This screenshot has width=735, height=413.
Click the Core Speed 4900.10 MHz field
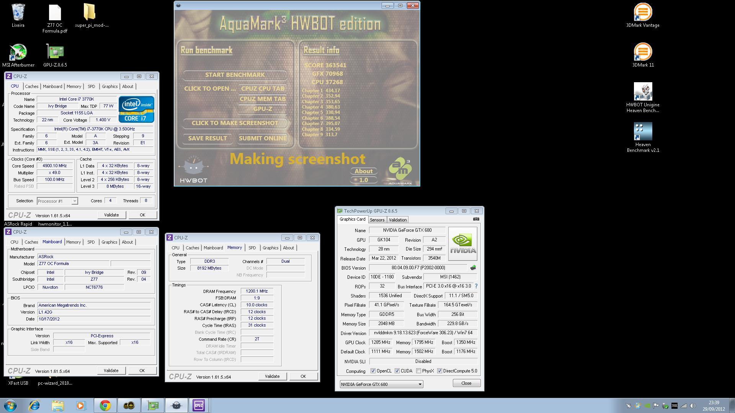(x=55, y=166)
